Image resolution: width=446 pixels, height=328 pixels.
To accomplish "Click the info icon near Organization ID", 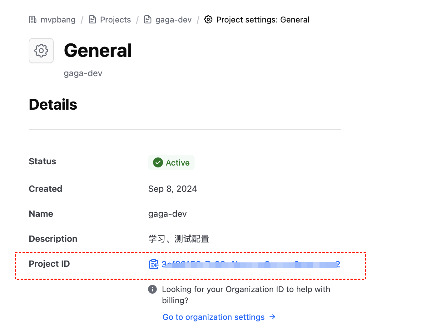I will (x=152, y=289).
